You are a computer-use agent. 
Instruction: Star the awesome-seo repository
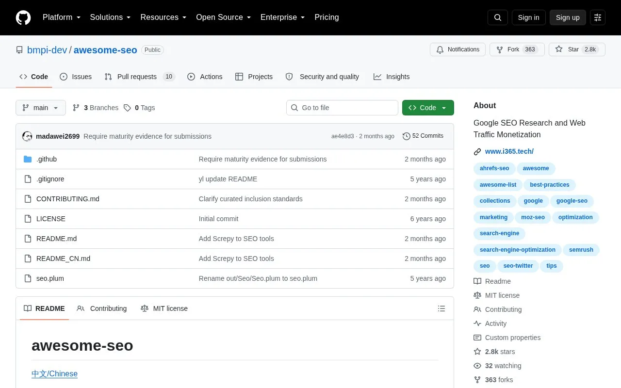[x=577, y=49]
